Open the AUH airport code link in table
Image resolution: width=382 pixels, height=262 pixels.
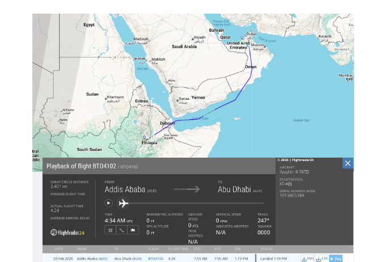click(137, 259)
